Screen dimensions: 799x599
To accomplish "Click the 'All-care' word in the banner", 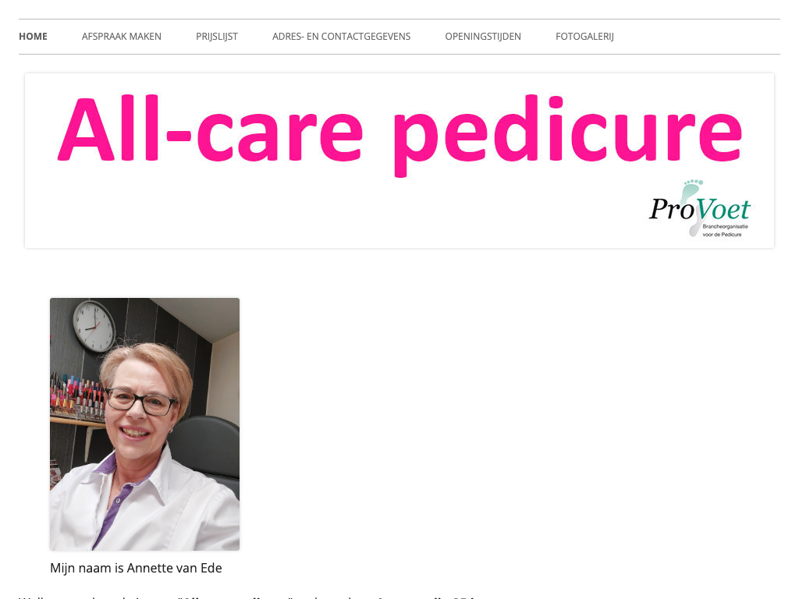I will (x=210, y=129).
